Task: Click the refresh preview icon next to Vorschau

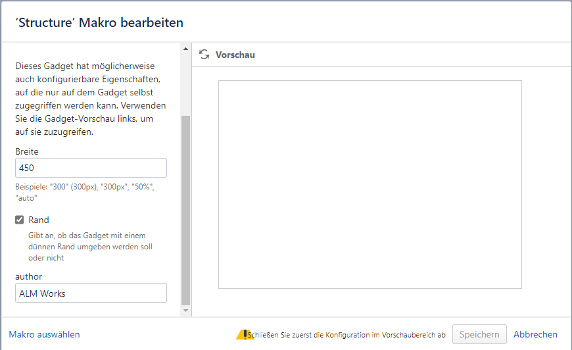Action: pos(204,55)
